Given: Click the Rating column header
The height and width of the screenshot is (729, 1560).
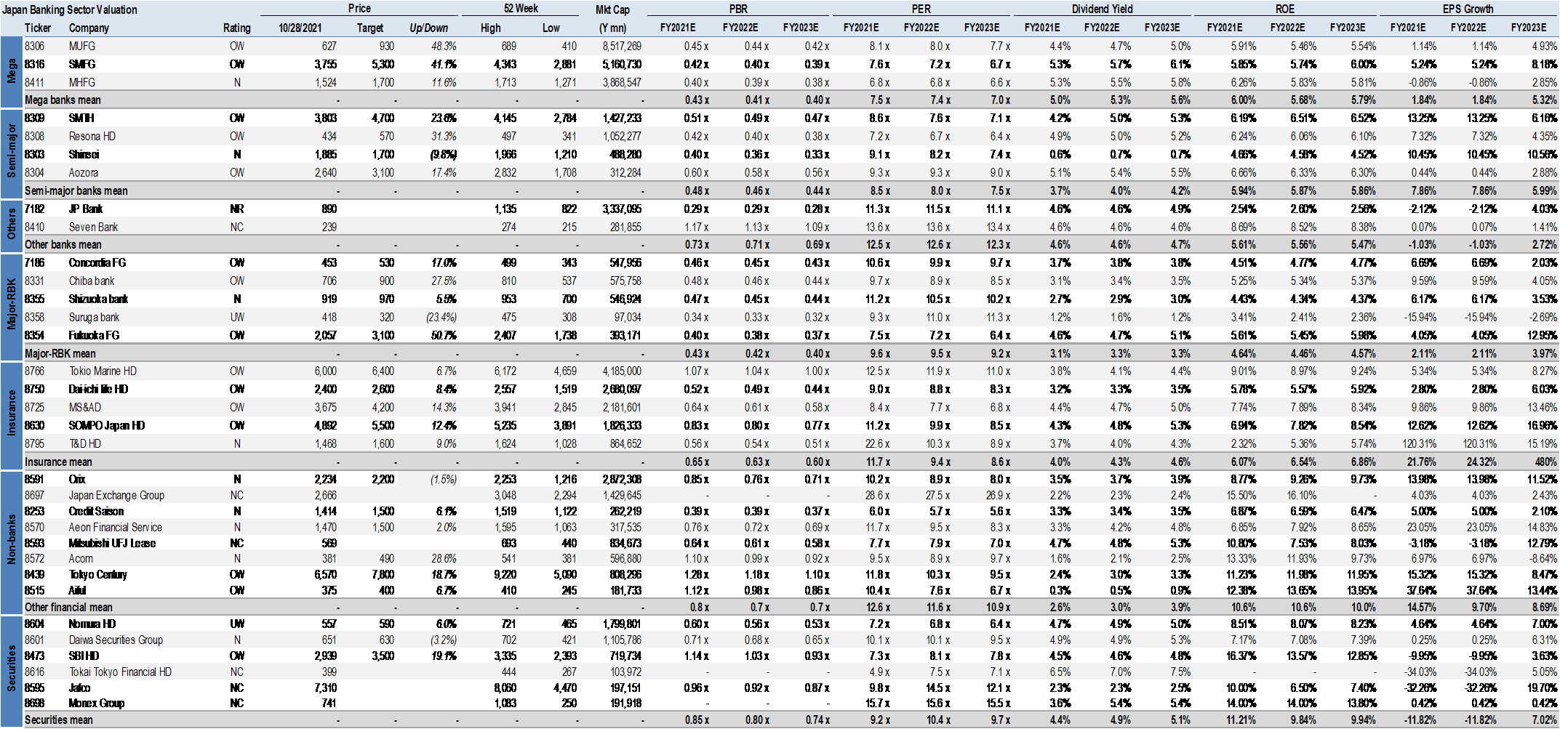Looking at the screenshot, I should [x=236, y=28].
